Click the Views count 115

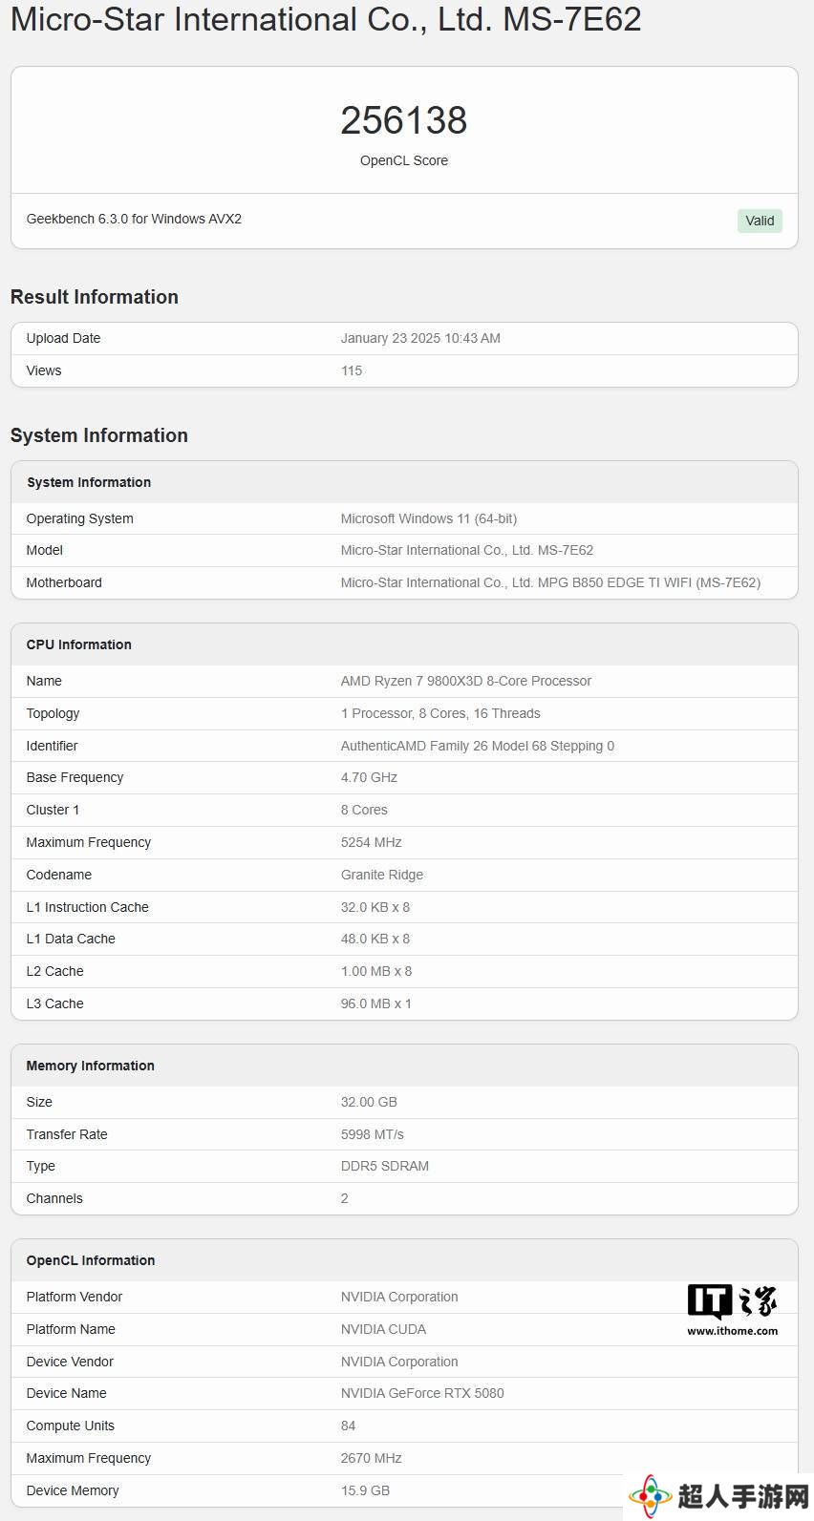coord(352,370)
